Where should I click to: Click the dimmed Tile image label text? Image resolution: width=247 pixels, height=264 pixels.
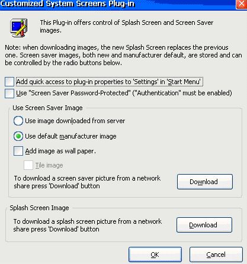click(49, 165)
